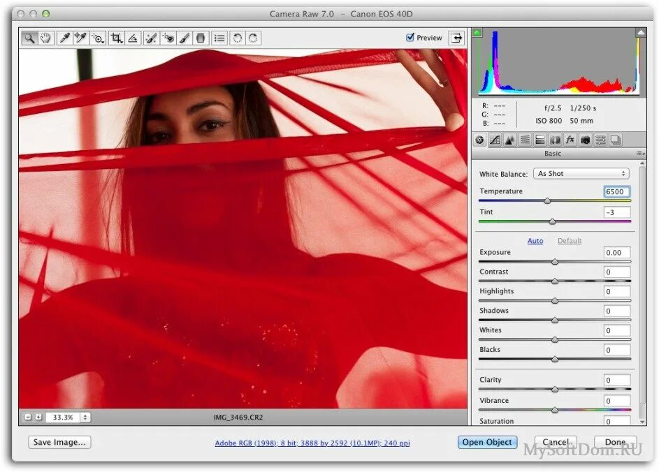
Task: Switch to the Tone Curve tab
Action: pyautogui.click(x=495, y=140)
